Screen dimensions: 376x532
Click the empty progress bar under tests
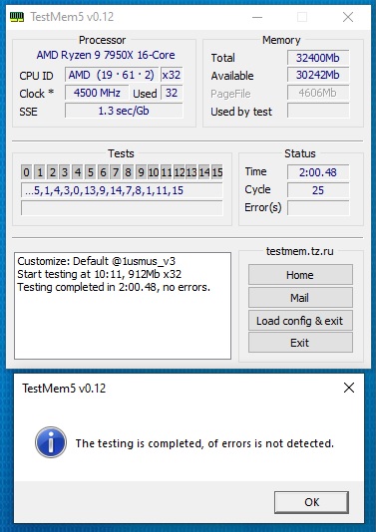point(122,208)
